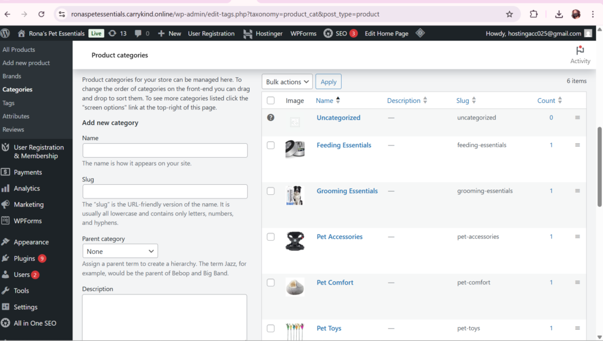
Task: Select the Pet Accessories row checkbox
Action: pyautogui.click(x=271, y=237)
